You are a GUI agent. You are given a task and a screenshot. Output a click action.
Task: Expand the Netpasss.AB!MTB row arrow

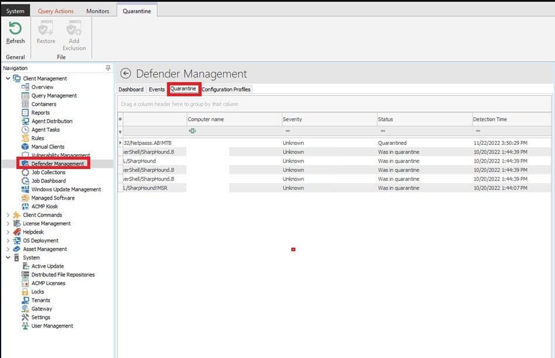tap(120, 143)
